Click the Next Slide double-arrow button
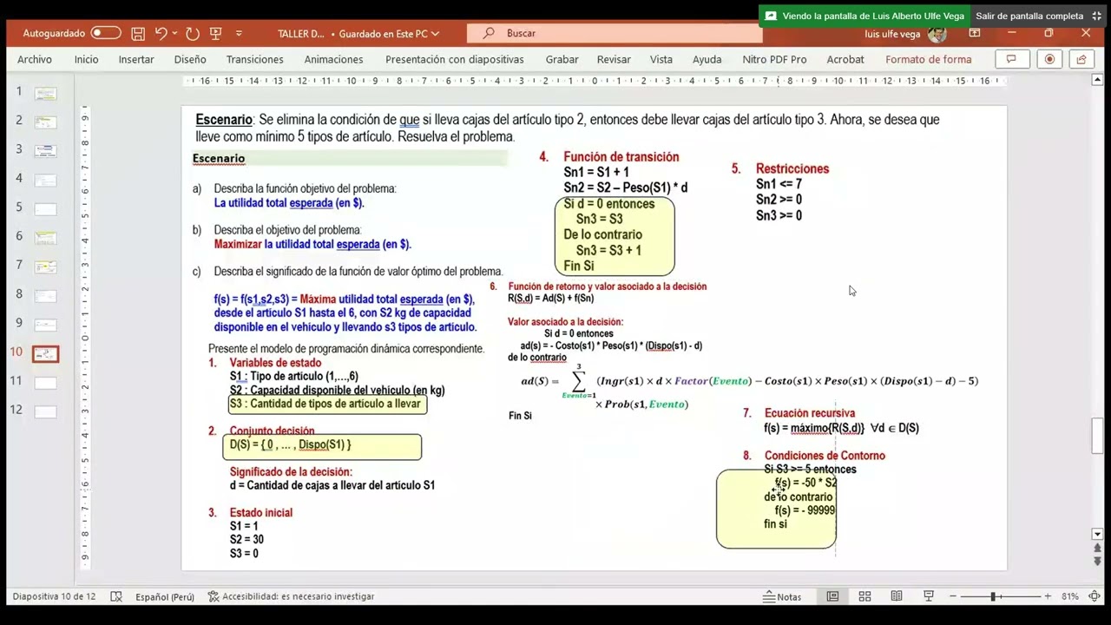The width and height of the screenshot is (1111, 625). pos(1098,562)
